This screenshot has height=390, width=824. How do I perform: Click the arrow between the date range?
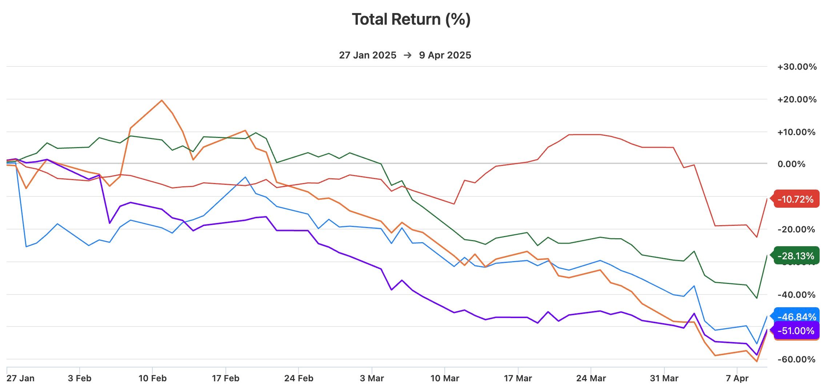pyautogui.click(x=408, y=55)
